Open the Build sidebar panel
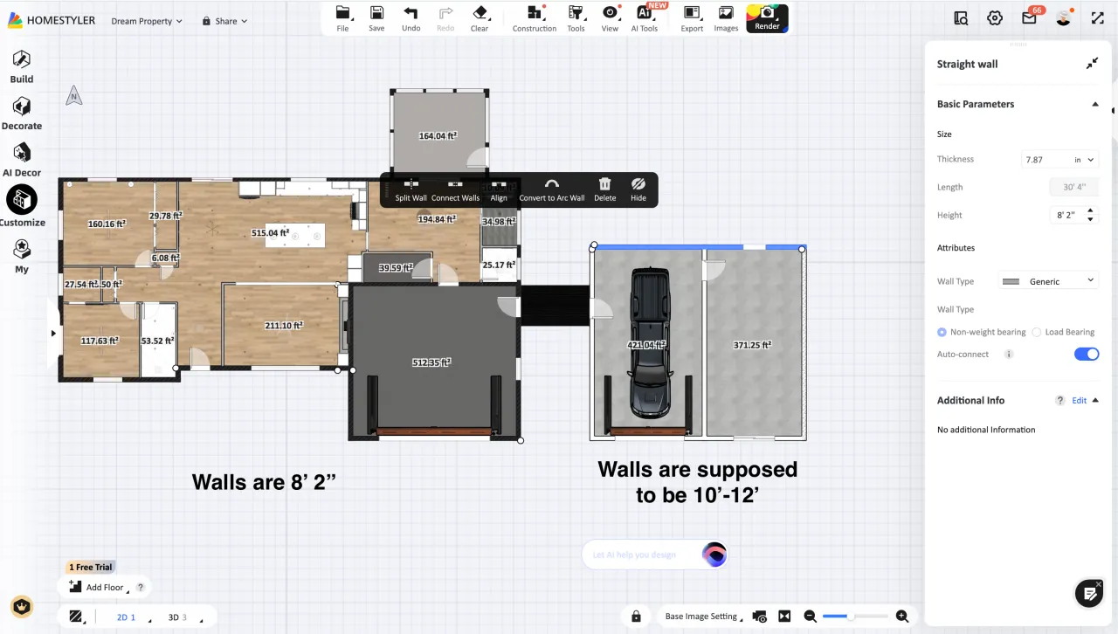The height and width of the screenshot is (634, 1118). coord(22,66)
